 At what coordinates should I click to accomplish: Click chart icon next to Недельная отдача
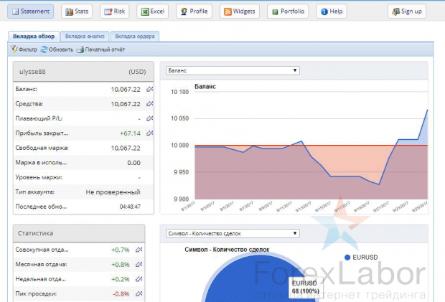click(x=139, y=278)
